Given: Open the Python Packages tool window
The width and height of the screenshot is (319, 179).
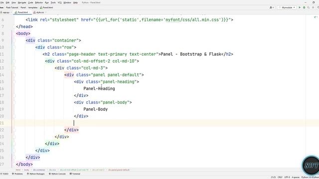Looking at the screenshot, I should pos(36,174).
